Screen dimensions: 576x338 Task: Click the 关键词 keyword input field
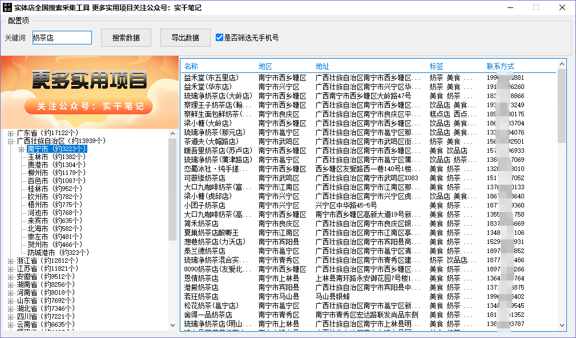click(62, 38)
